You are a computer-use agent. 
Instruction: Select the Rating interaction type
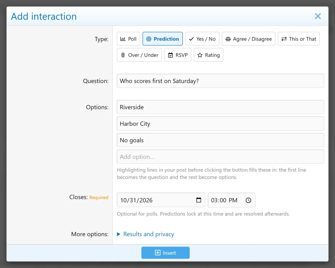coord(209,55)
